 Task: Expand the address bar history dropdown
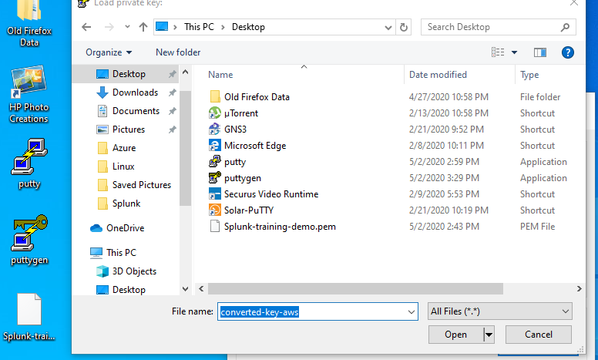388,28
